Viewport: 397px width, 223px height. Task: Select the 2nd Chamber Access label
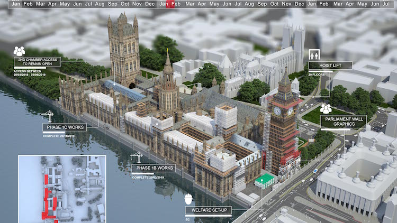[37, 62]
